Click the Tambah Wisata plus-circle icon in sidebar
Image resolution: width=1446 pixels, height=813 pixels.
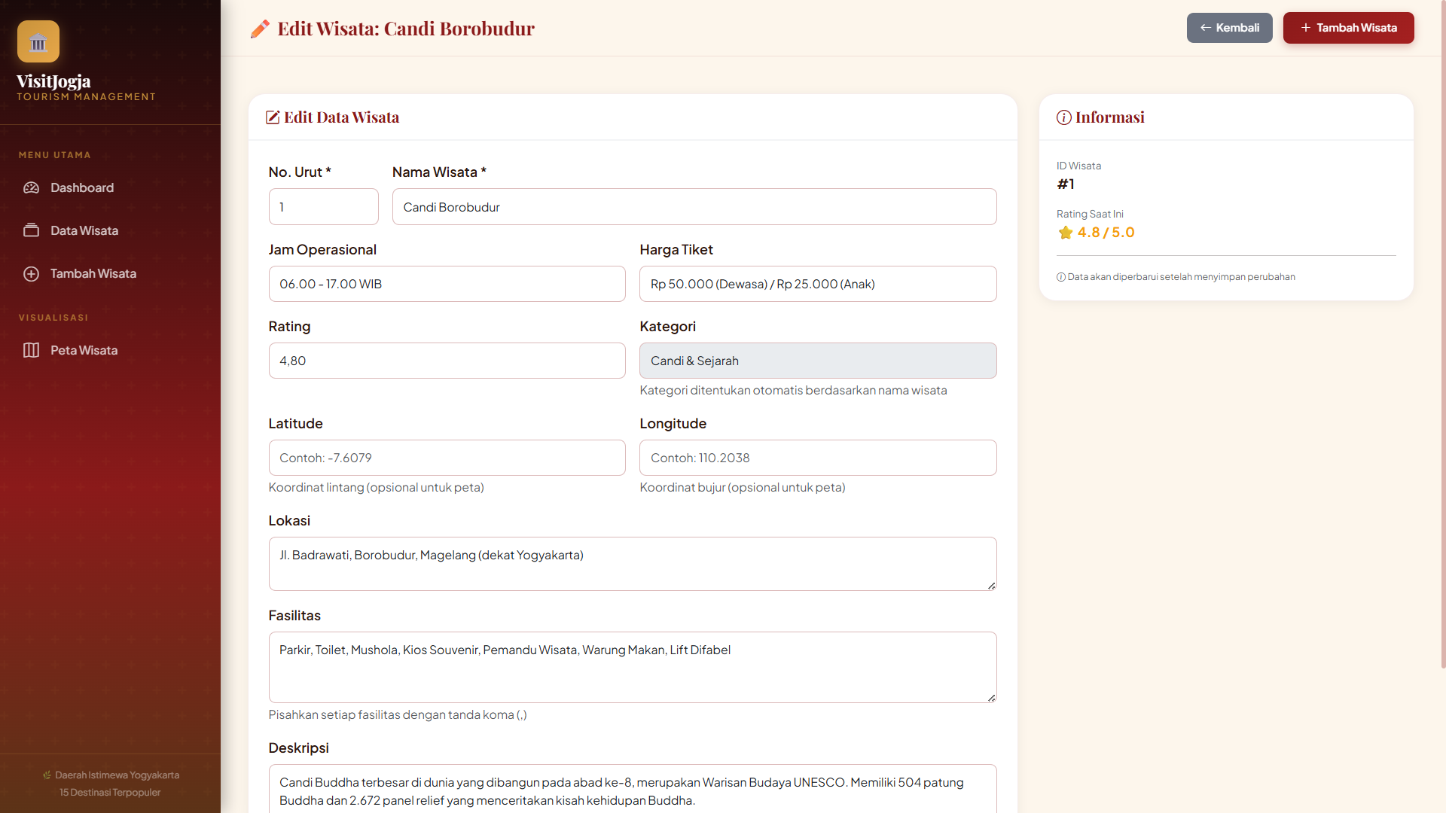point(31,273)
